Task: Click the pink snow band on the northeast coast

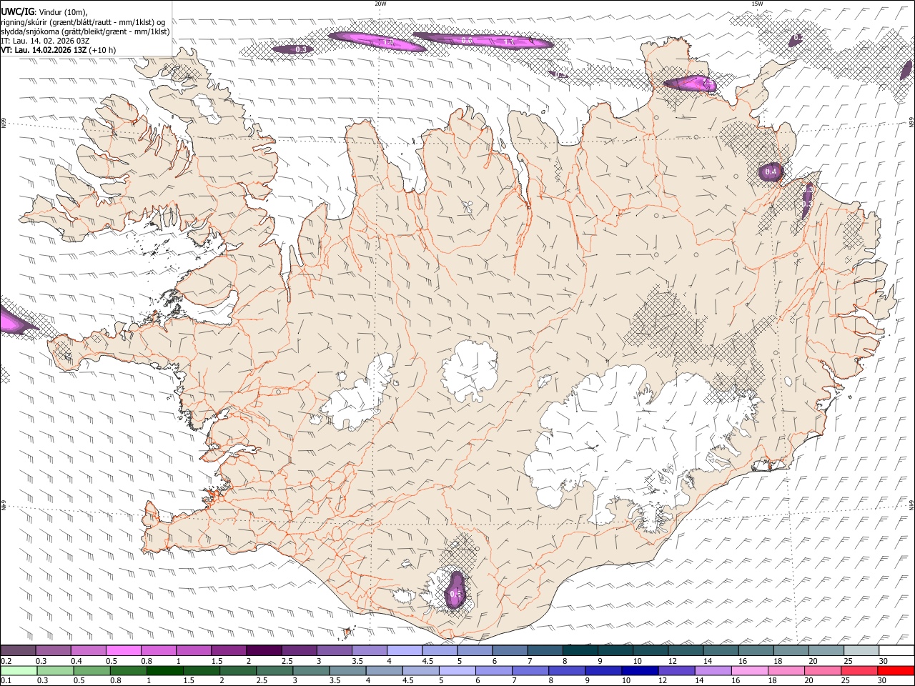Action: click(x=691, y=84)
